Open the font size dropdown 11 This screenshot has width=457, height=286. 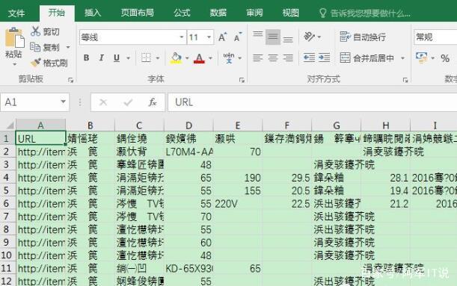click(209, 37)
